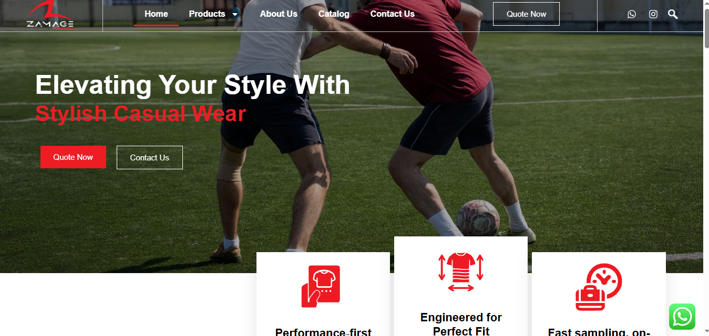Open the Products menu
The height and width of the screenshot is (336, 709).
[x=207, y=14]
